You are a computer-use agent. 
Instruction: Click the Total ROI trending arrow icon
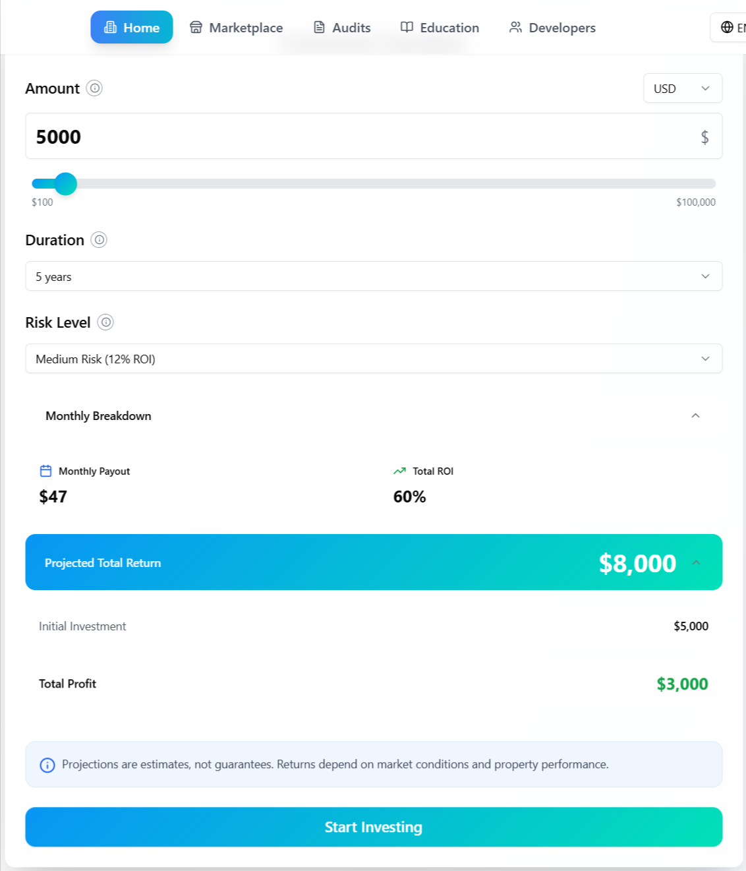399,471
